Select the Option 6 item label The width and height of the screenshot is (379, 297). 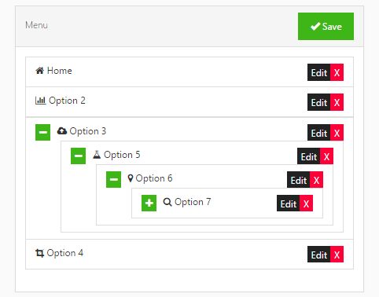(154, 178)
